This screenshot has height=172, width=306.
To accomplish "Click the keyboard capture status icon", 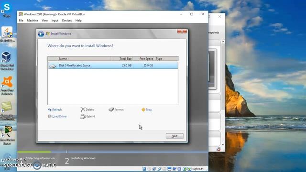I will [189, 169].
